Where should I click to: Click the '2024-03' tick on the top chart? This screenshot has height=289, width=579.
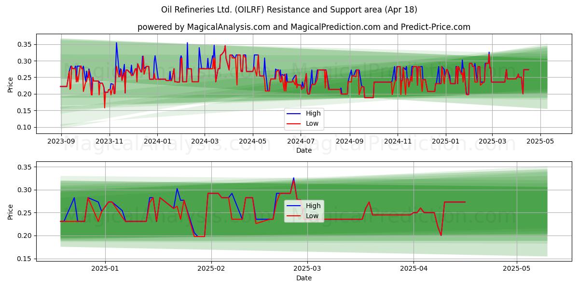tap(205, 141)
